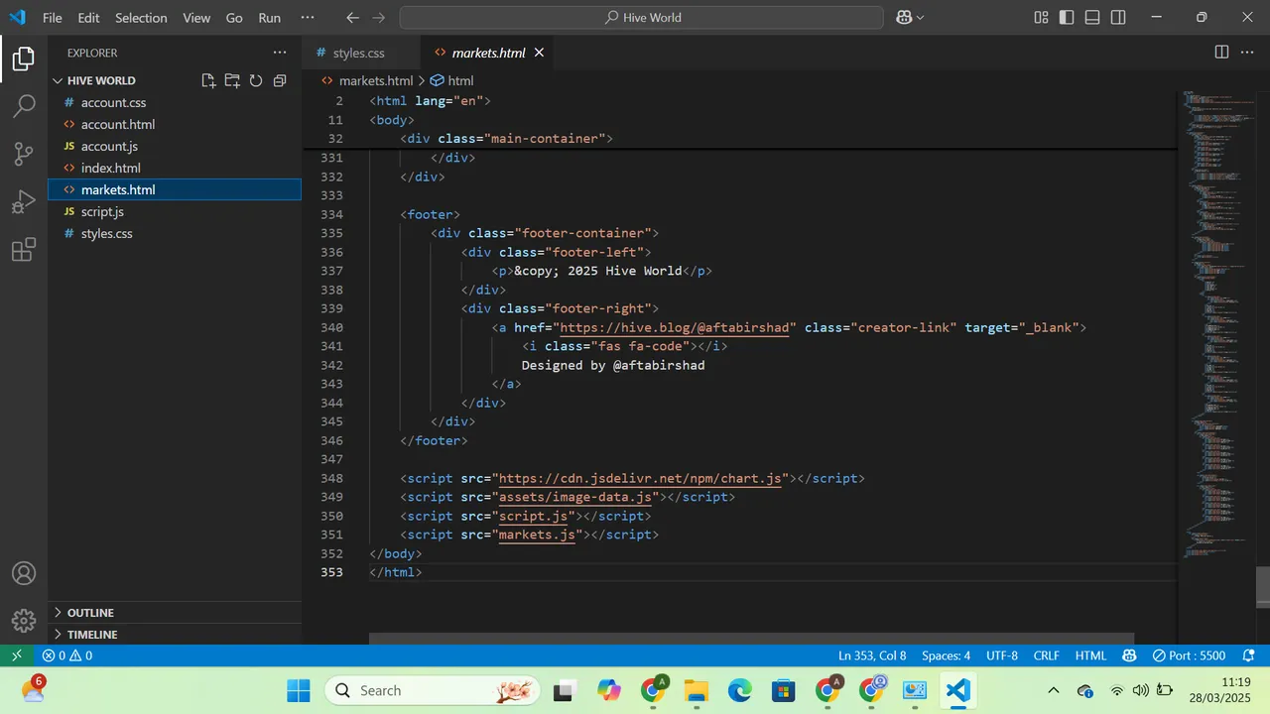The width and height of the screenshot is (1270, 714).
Task: Open the notifications bell in status bar
Action: pyautogui.click(x=1246, y=655)
